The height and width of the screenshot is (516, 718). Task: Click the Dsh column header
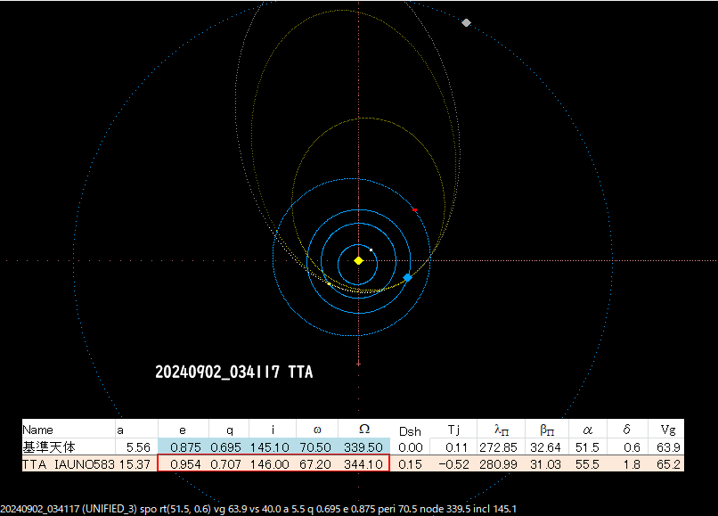click(x=410, y=430)
